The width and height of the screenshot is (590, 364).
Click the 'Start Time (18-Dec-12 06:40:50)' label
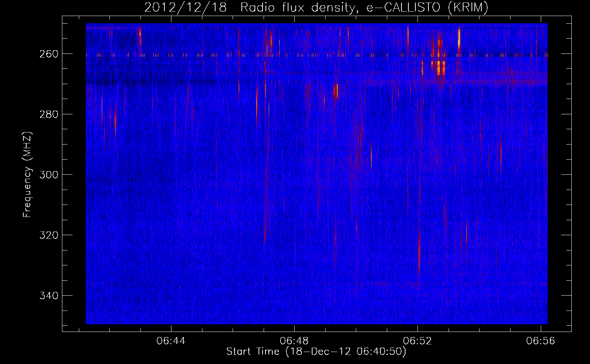316,352
